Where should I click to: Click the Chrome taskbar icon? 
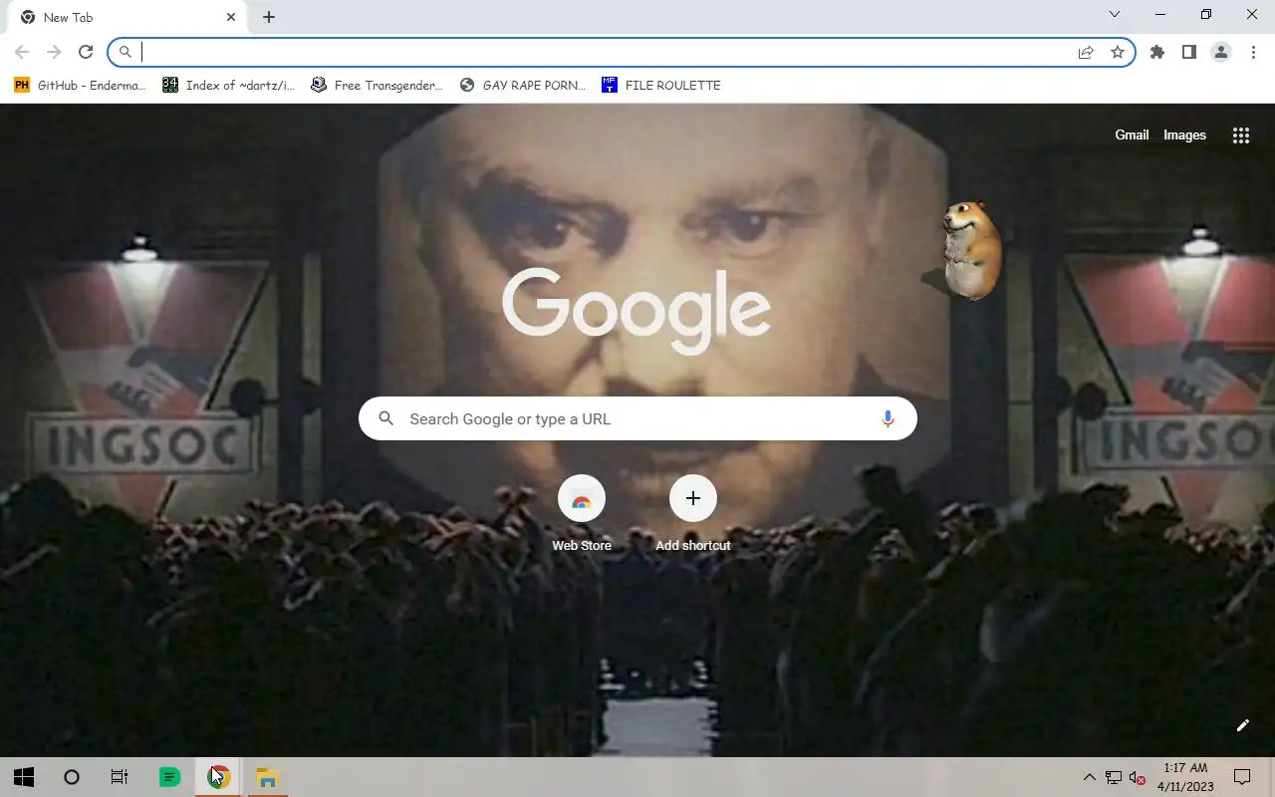[x=219, y=777]
